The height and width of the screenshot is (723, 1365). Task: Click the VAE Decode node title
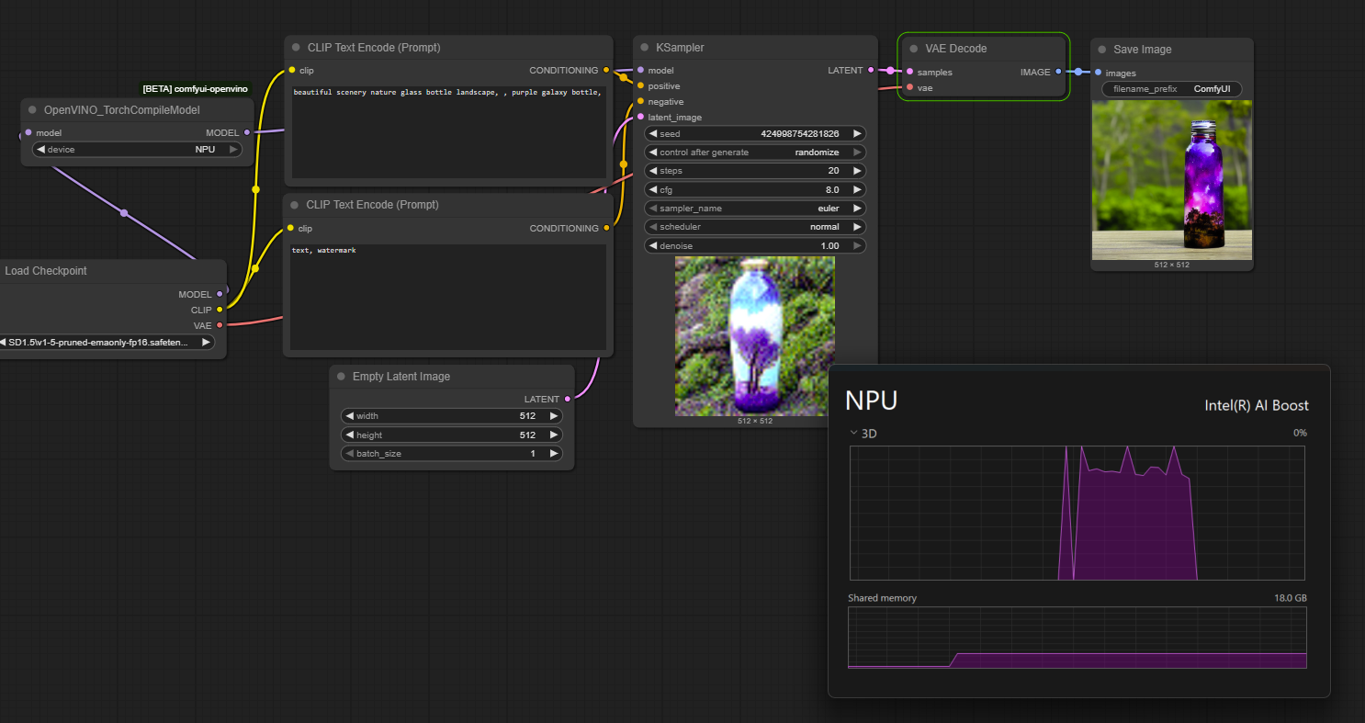[x=956, y=49]
